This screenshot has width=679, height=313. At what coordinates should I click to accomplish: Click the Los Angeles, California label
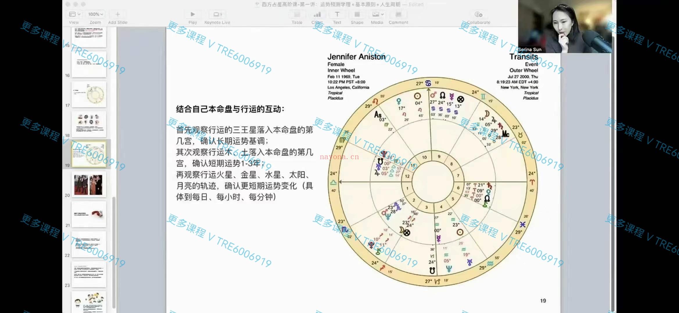348,87
